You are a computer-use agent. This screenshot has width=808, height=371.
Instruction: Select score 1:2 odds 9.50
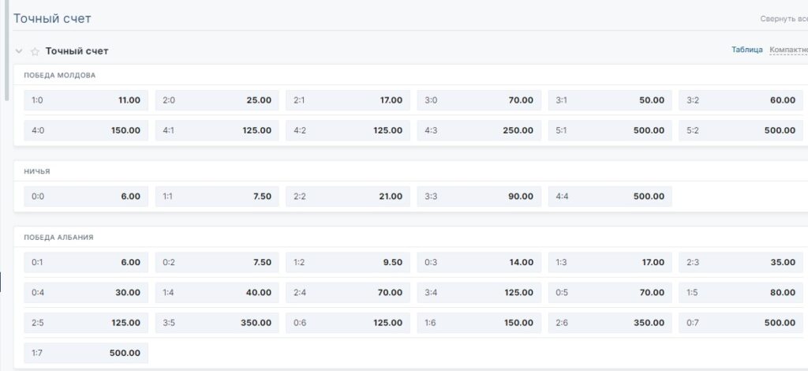(x=348, y=262)
